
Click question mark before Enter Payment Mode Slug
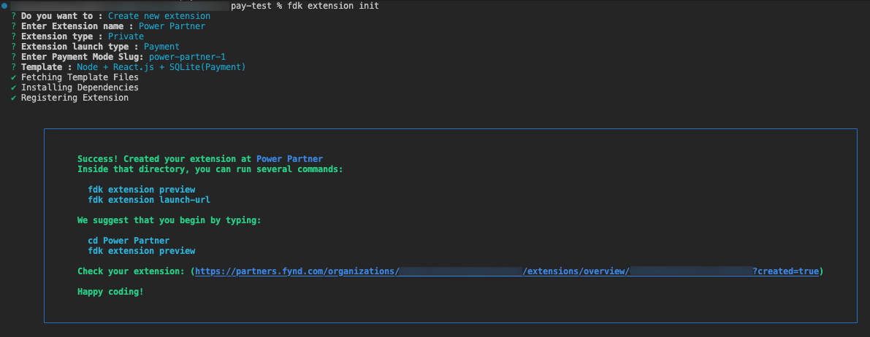click(14, 57)
